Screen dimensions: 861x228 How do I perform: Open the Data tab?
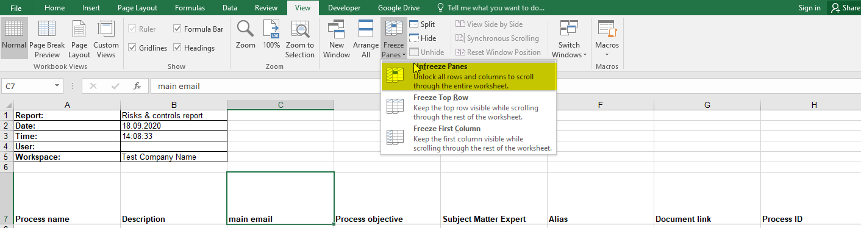[x=230, y=8]
